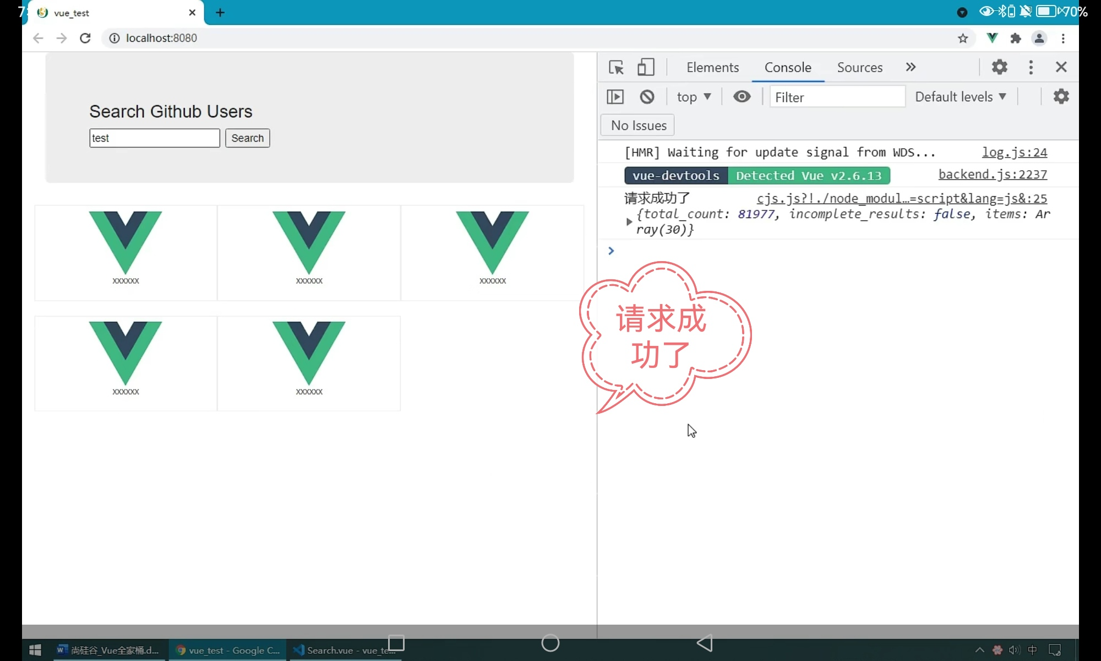
Task: Clear console with the block icon
Action: [647, 97]
